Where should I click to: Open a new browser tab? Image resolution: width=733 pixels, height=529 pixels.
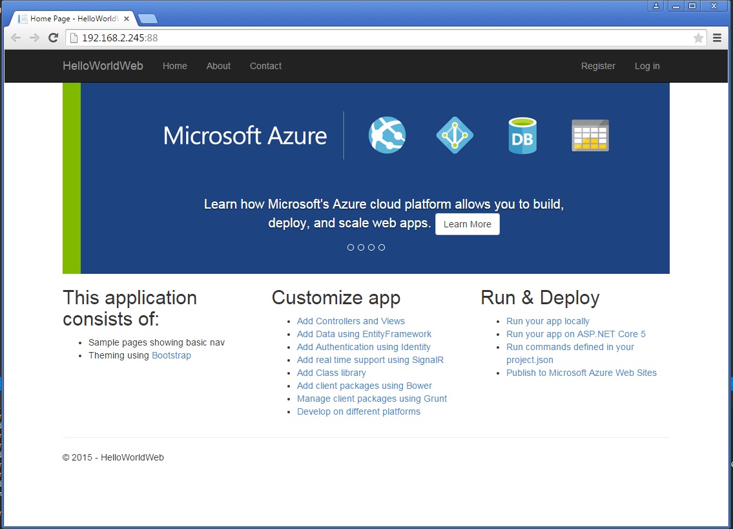tap(148, 19)
